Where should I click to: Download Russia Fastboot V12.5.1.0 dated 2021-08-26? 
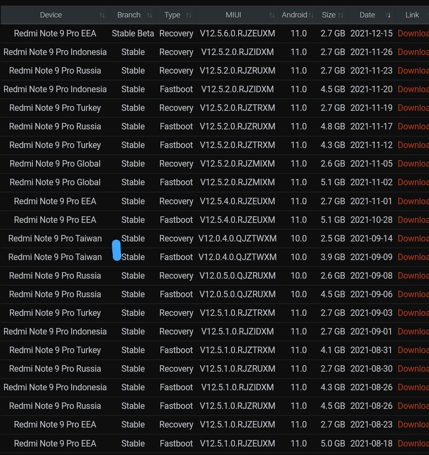[x=413, y=406]
